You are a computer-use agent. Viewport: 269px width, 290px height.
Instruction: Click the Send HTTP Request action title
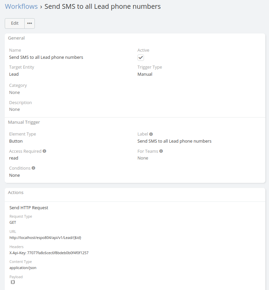pyautogui.click(x=29, y=208)
